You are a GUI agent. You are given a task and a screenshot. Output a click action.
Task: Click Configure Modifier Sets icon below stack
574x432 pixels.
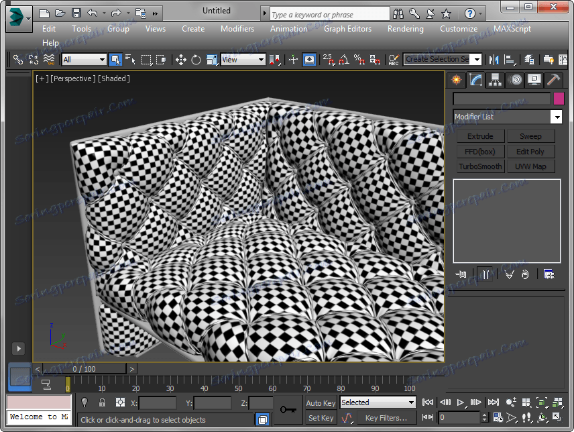point(549,274)
